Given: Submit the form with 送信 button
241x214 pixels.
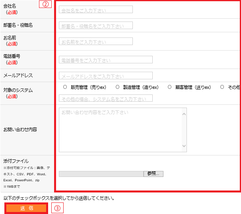Looking at the screenshot, I should tap(26, 208).
